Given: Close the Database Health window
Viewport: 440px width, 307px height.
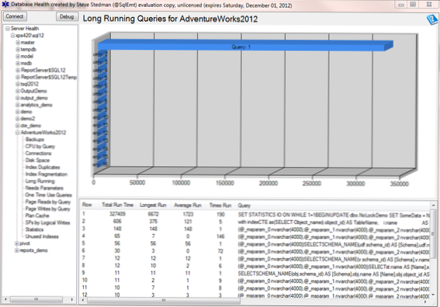Looking at the screenshot, I should [429, 5].
